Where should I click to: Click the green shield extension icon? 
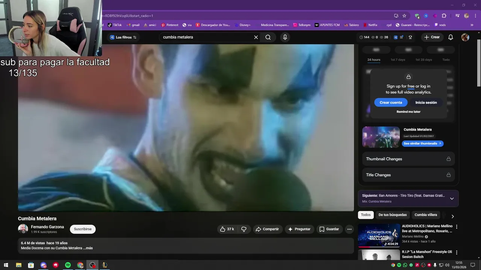click(417, 16)
